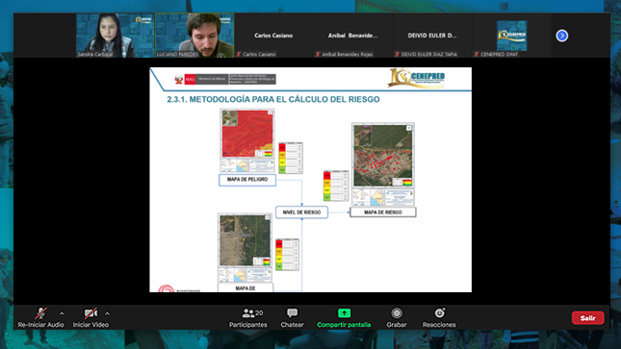Click the green Compartir pantalla icon
Viewport: 621px width, 349px height.
344,313
